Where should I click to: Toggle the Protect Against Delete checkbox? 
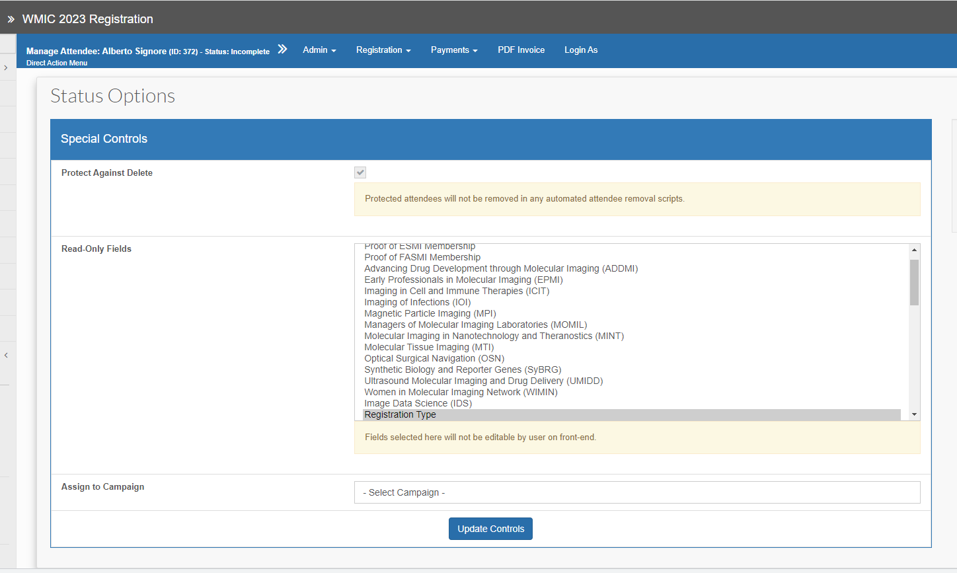pos(360,172)
